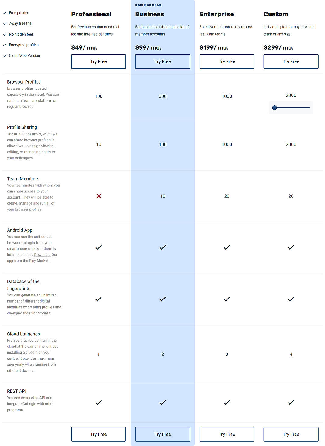325x446 pixels.
Task: Click the checkmark beside Cloud Web Version
Action: click(5, 55)
